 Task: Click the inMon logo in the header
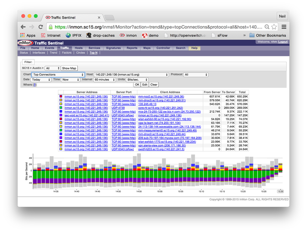[26, 43]
